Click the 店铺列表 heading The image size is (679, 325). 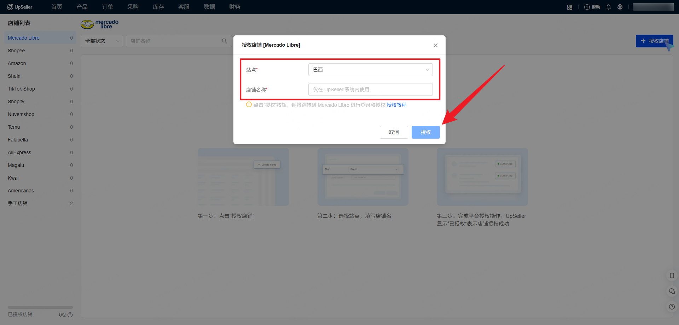pyautogui.click(x=19, y=23)
